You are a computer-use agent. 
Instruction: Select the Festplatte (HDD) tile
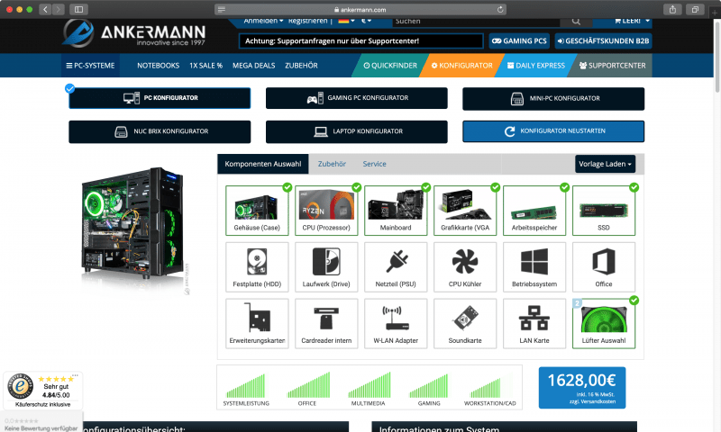pyautogui.click(x=257, y=267)
